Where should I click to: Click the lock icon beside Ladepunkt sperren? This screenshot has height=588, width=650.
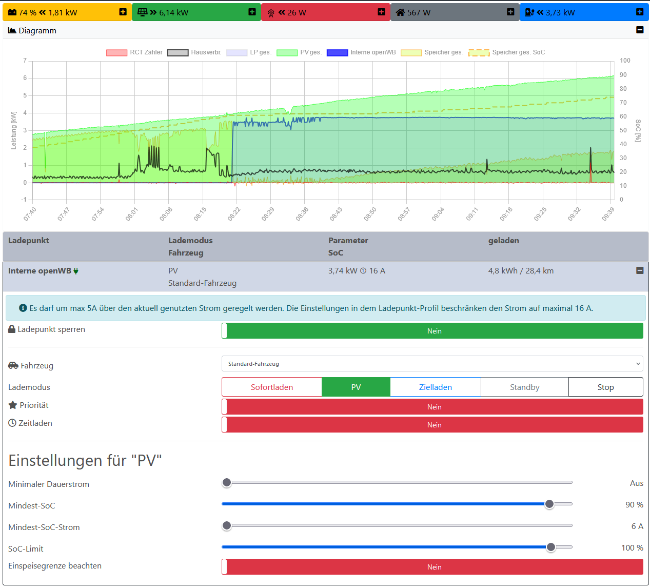pos(12,329)
